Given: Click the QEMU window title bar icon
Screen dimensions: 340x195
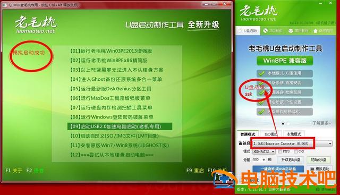Looking at the screenshot, I should click(x=5, y=5).
